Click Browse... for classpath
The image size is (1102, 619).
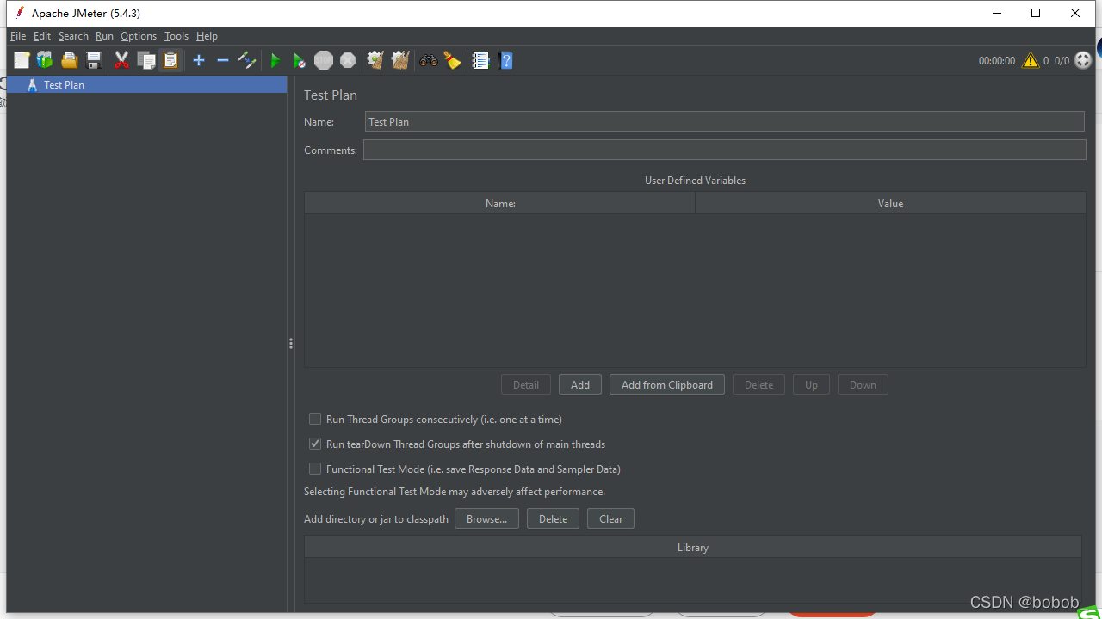(x=486, y=519)
